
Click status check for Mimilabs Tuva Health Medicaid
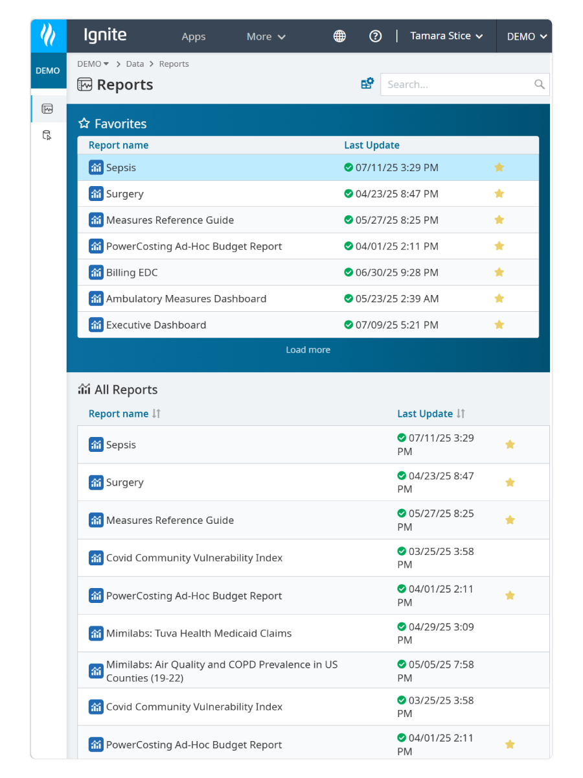402,626
